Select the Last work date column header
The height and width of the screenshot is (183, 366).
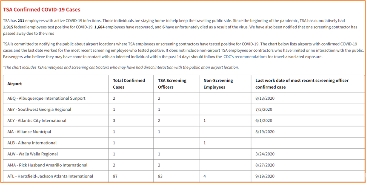[308, 84]
